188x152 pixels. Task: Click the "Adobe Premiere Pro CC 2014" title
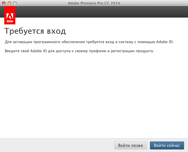pos(94,3)
